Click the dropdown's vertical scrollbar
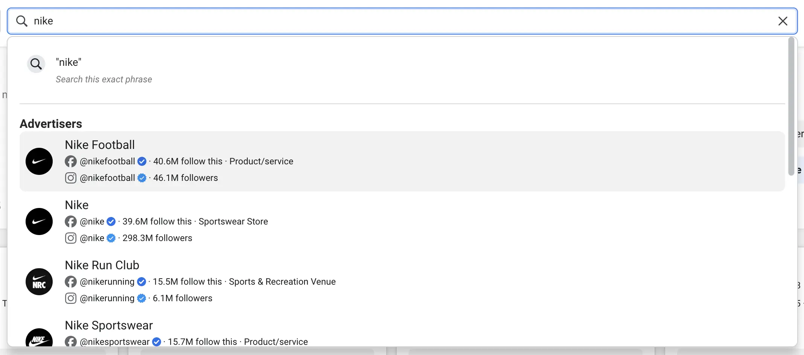Image resolution: width=804 pixels, height=355 pixels. click(x=791, y=106)
